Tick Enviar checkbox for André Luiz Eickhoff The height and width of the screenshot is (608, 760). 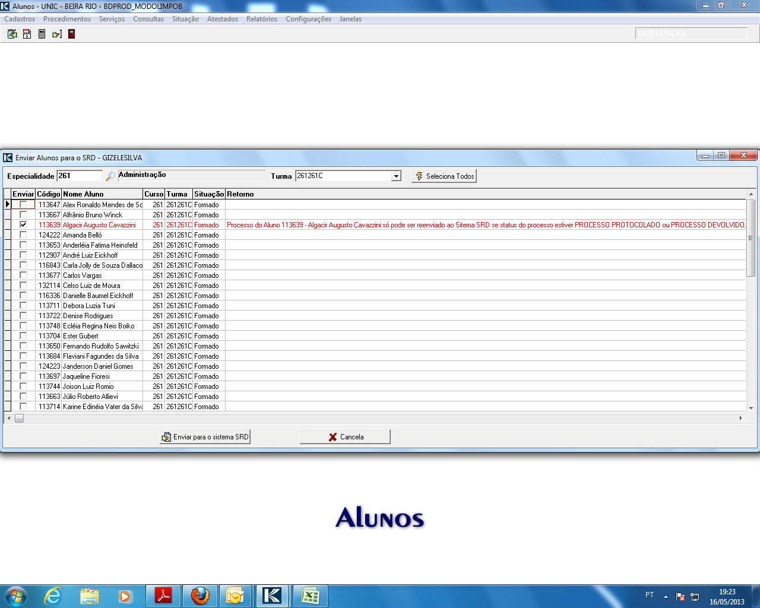[23, 255]
